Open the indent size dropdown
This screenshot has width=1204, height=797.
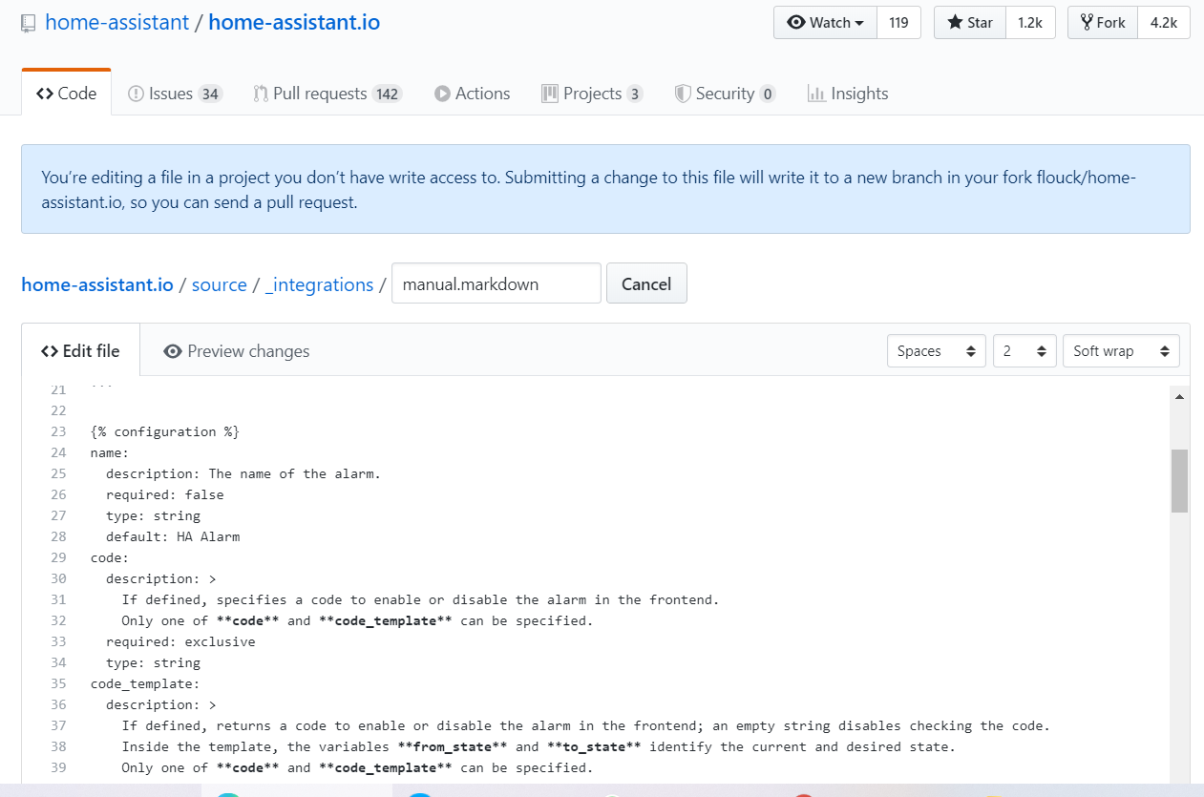[x=1024, y=351]
